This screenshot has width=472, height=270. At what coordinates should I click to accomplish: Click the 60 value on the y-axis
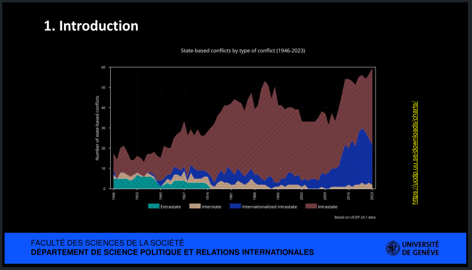[x=104, y=67]
